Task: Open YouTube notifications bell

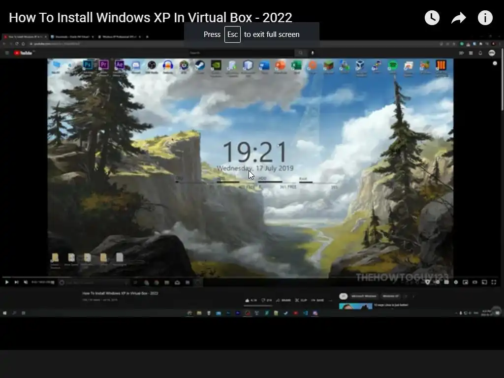Action: point(480,53)
